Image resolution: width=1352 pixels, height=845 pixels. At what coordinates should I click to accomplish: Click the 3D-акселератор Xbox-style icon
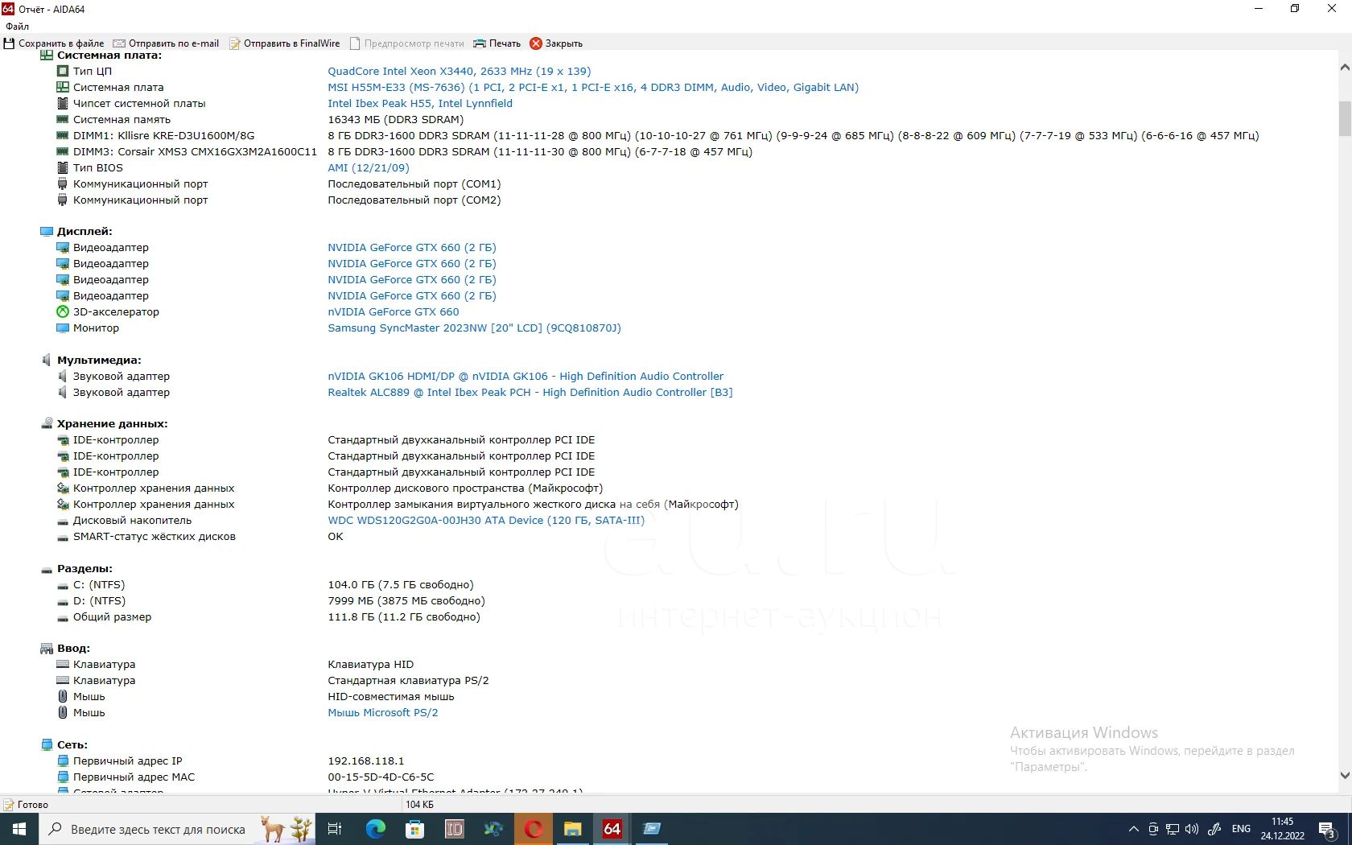coord(63,311)
